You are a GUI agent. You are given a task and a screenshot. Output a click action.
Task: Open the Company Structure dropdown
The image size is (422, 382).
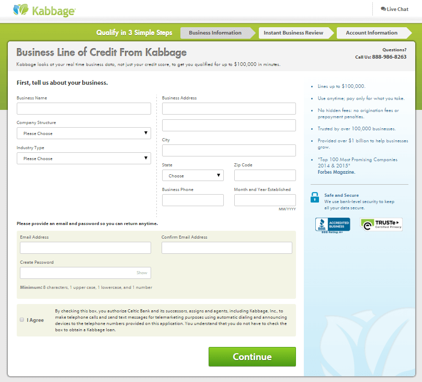pyautogui.click(x=84, y=133)
